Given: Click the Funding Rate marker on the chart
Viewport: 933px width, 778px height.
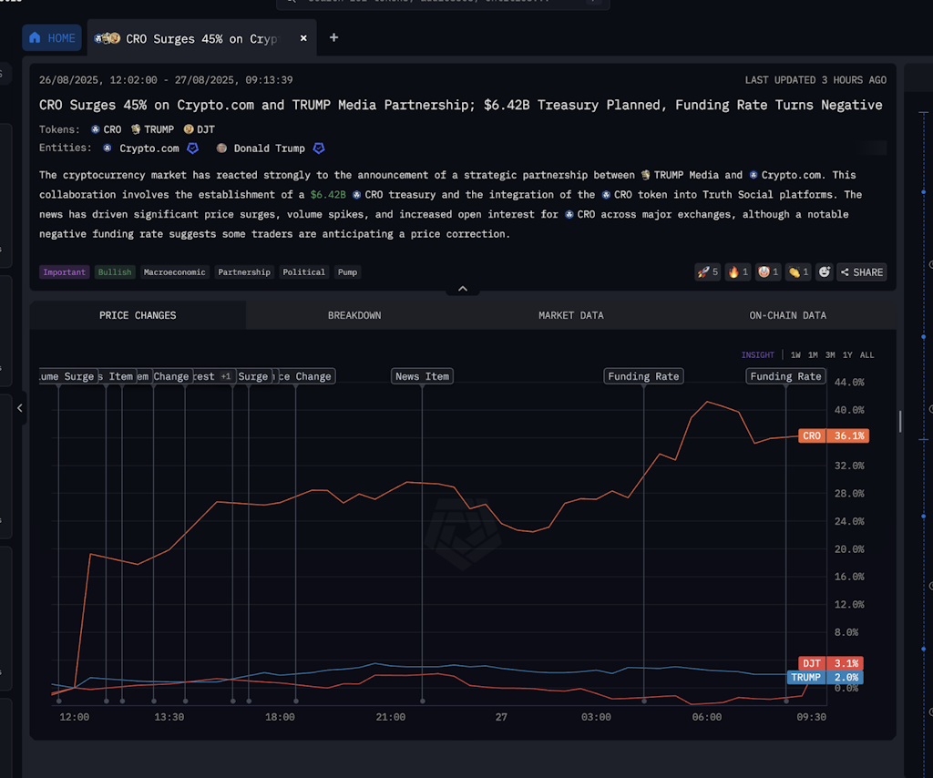Looking at the screenshot, I should pos(643,375).
